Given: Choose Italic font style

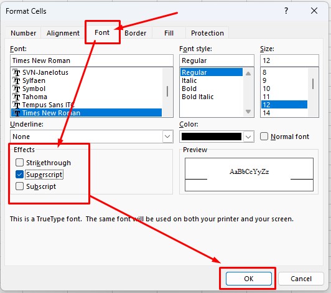Looking at the screenshot, I should click(212, 80).
